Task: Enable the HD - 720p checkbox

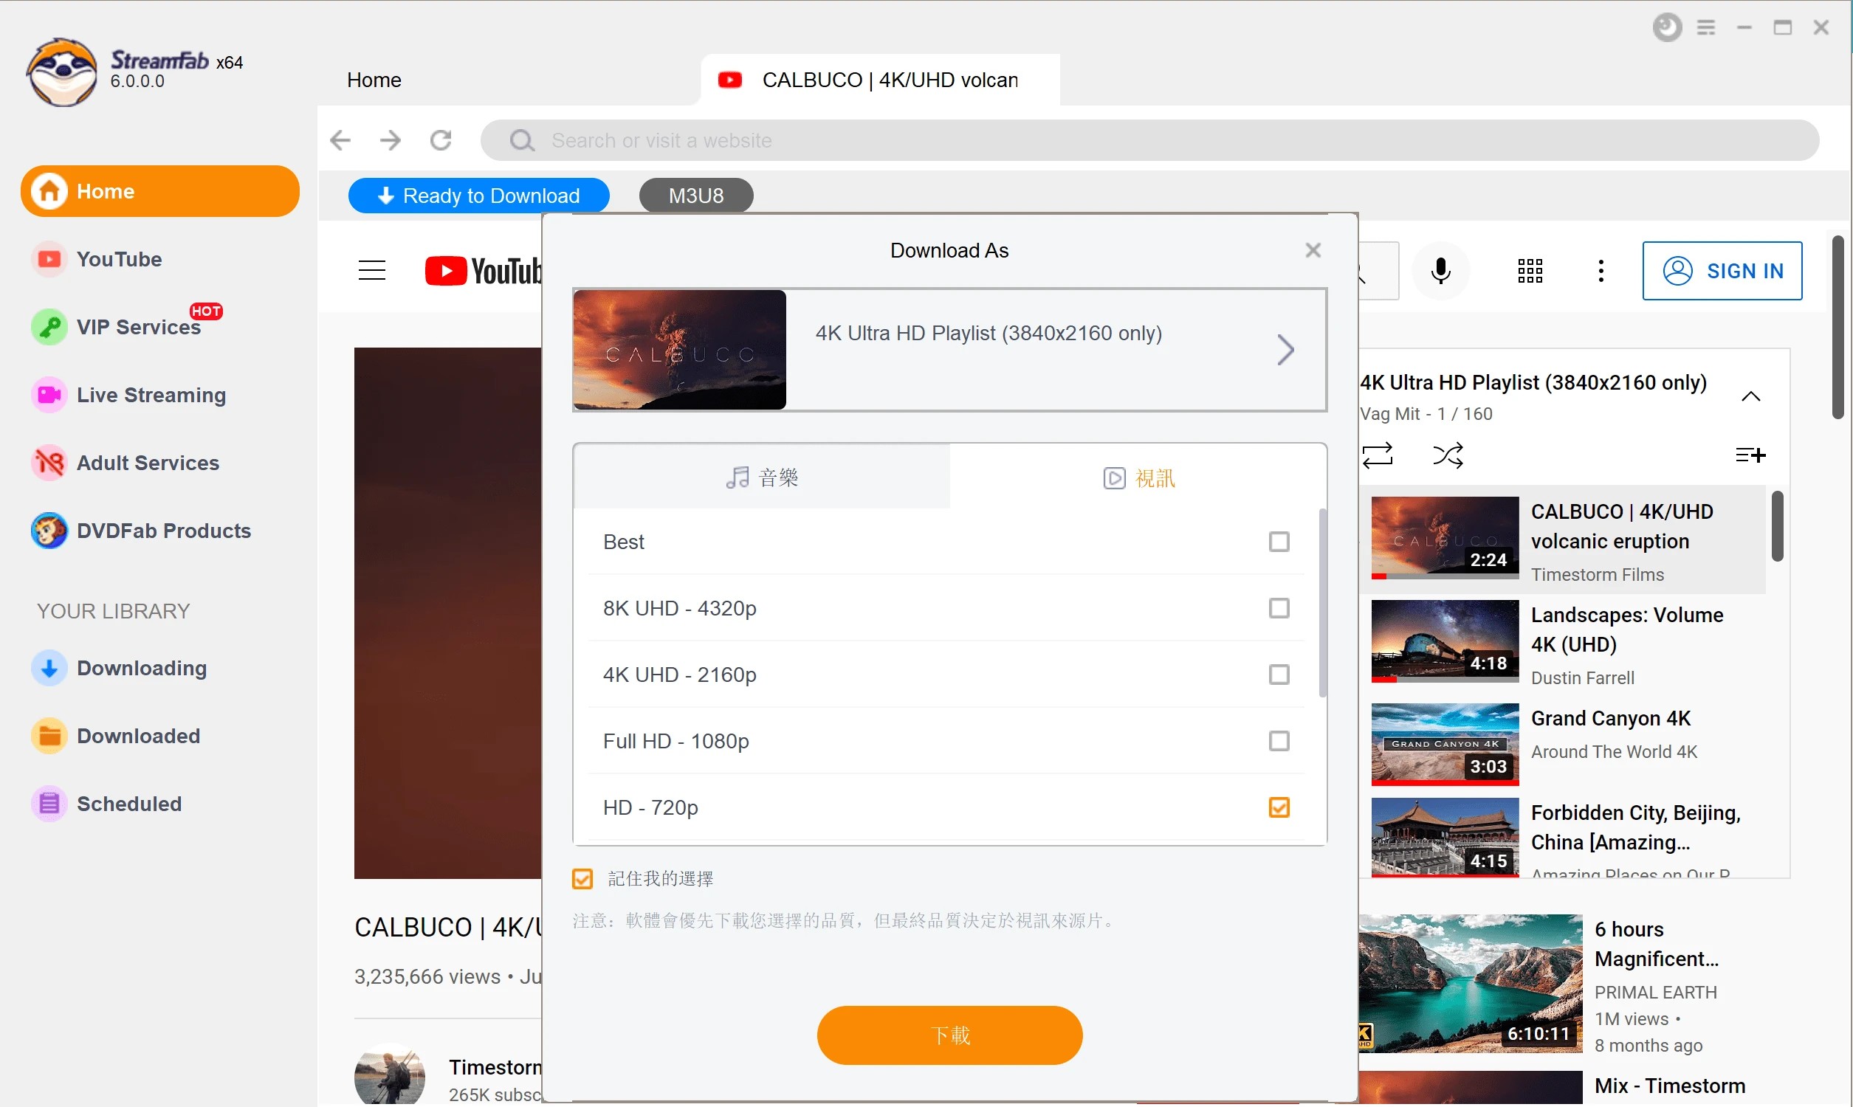Action: pyautogui.click(x=1277, y=807)
